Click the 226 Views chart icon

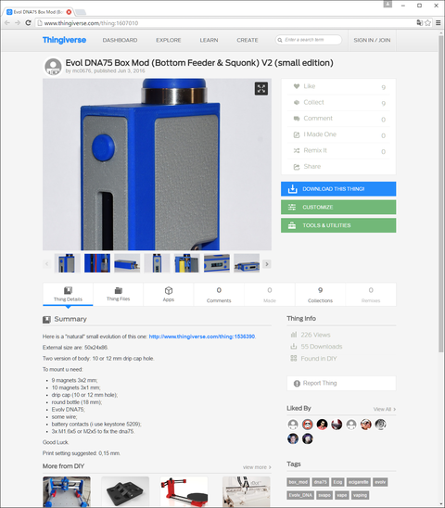[x=293, y=335]
